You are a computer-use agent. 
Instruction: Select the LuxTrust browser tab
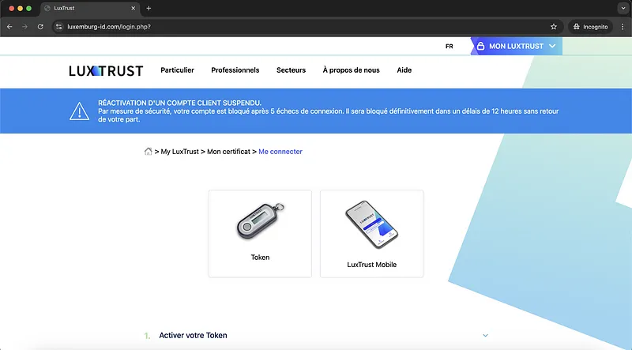[90, 8]
